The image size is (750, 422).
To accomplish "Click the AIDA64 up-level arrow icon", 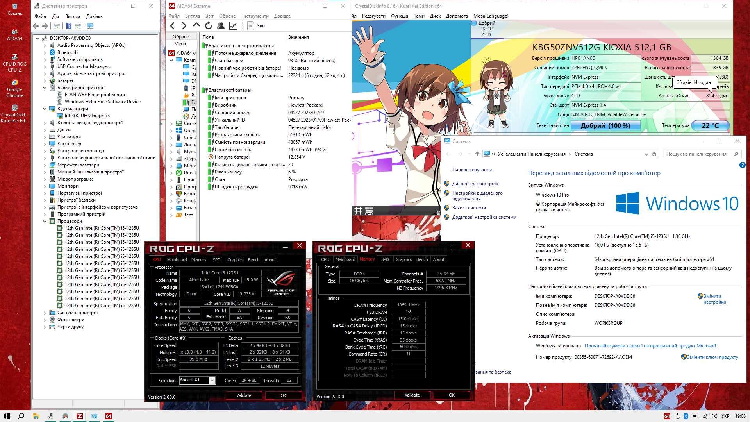I will tap(196, 25).
